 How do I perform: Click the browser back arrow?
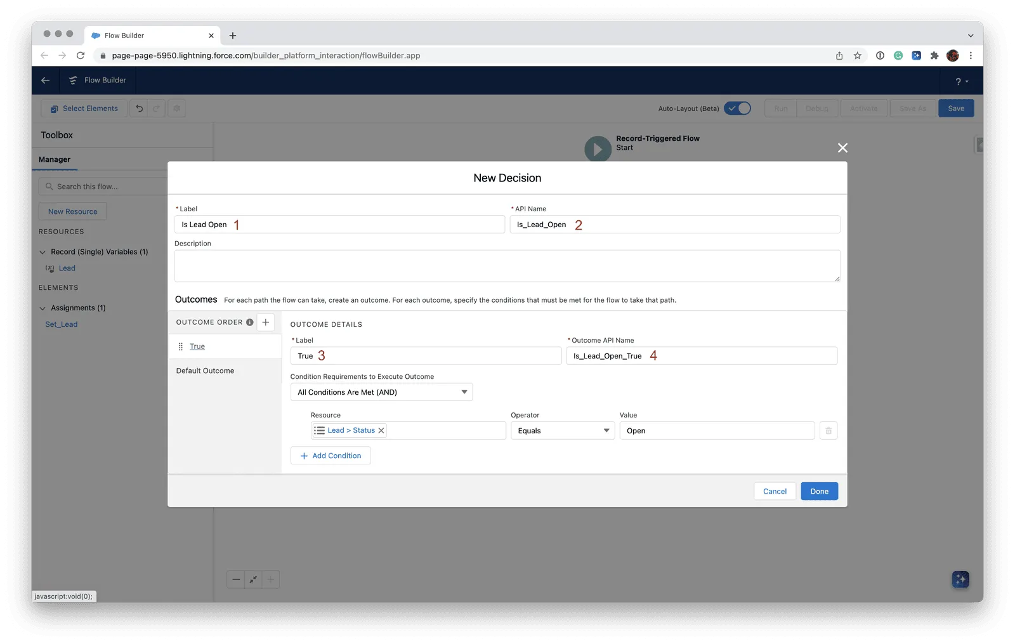coord(44,56)
